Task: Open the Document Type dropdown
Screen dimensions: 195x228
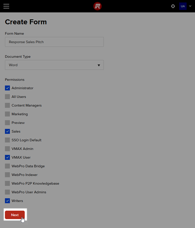Action: click(54, 65)
